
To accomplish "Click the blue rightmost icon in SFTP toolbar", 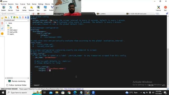I will click(x=28, y=17).
